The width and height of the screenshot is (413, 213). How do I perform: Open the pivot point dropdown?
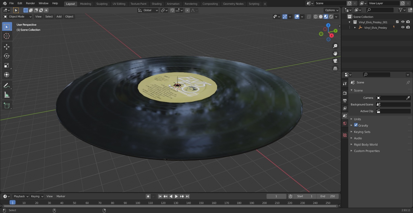(x=164, y=10)
